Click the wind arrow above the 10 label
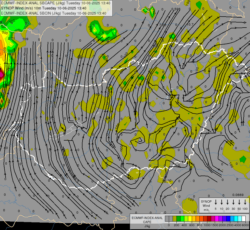The image size is (250, 230). point(221,202)
